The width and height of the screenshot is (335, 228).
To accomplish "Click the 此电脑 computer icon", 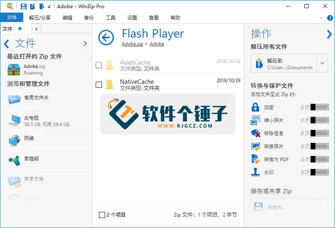I will 14,120.
